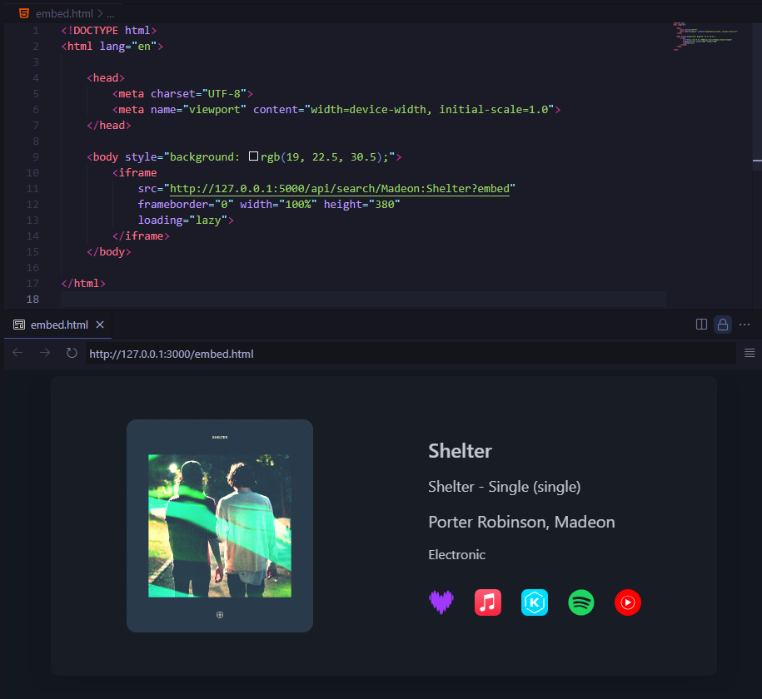Click the charset="UTF-8" meta line

(182, 94)
